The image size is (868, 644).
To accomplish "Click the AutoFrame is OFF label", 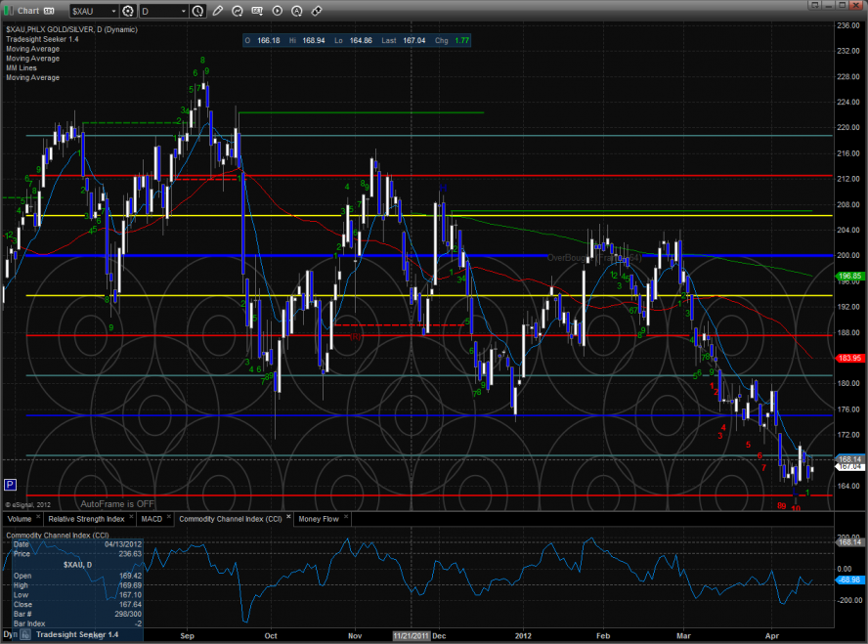I will click(x=117, y=503).
